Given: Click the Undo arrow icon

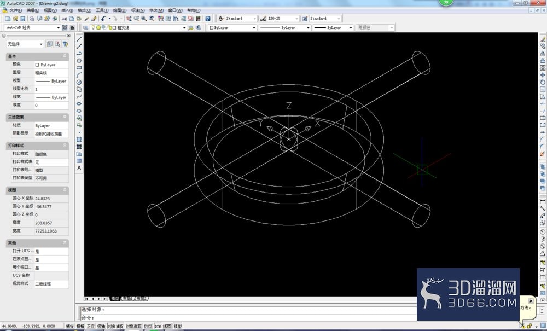Looking at the screenshot, I should pyautogui.click(x=103, y=19).
